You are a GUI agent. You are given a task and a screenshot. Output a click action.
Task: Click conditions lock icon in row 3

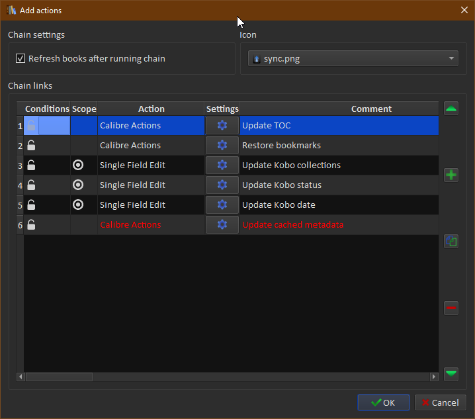coord(31,165)
